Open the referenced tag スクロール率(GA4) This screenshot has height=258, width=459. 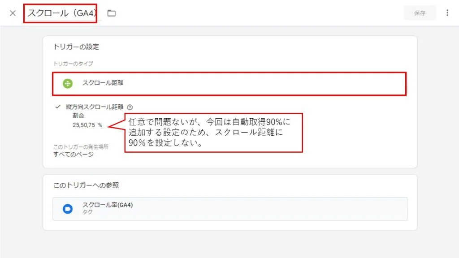pos(230,209)
